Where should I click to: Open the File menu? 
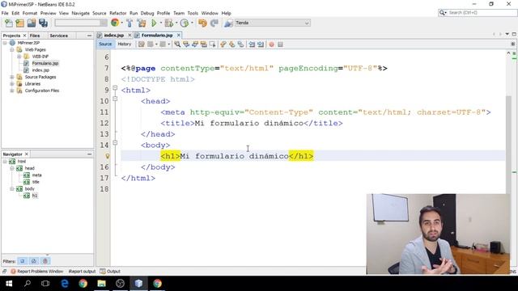[5, 13]
